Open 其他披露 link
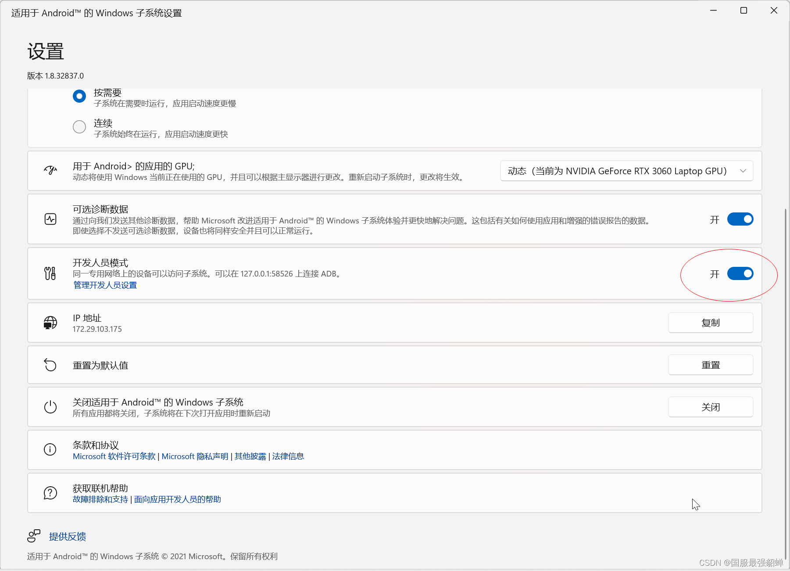Screen dimensions: 790x571 click(250, 456)
